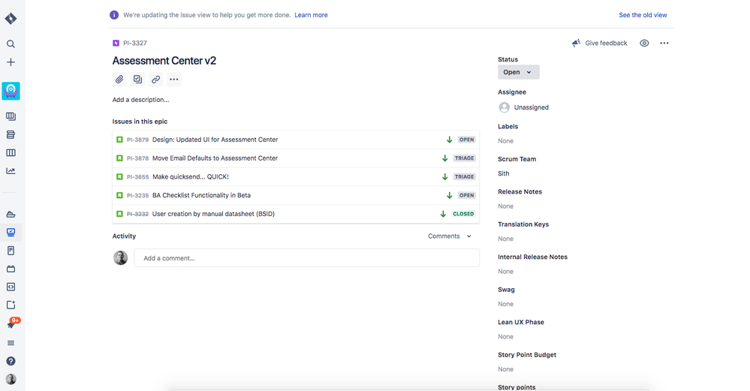Open the Jira home logo
Viewport: 750px width, 391px height.
point(11,19)
